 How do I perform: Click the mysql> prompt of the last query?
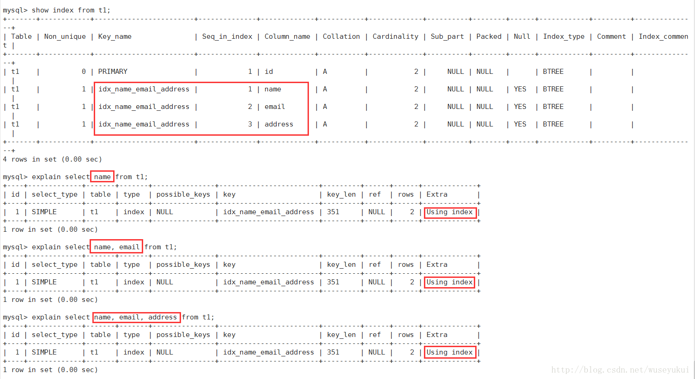[15, 317]
